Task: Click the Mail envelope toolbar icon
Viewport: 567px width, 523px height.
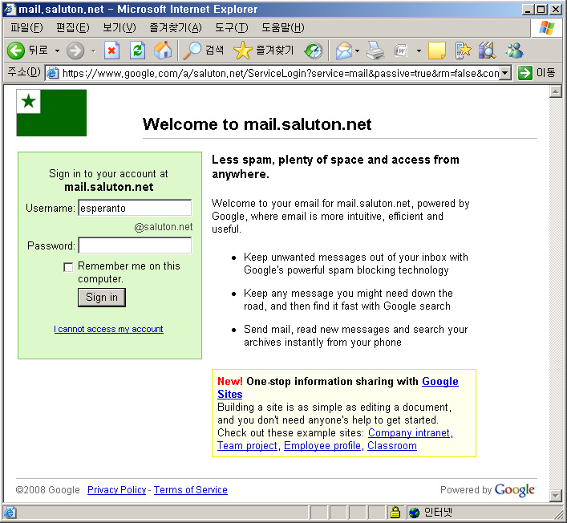Action: tap(344, 51)
